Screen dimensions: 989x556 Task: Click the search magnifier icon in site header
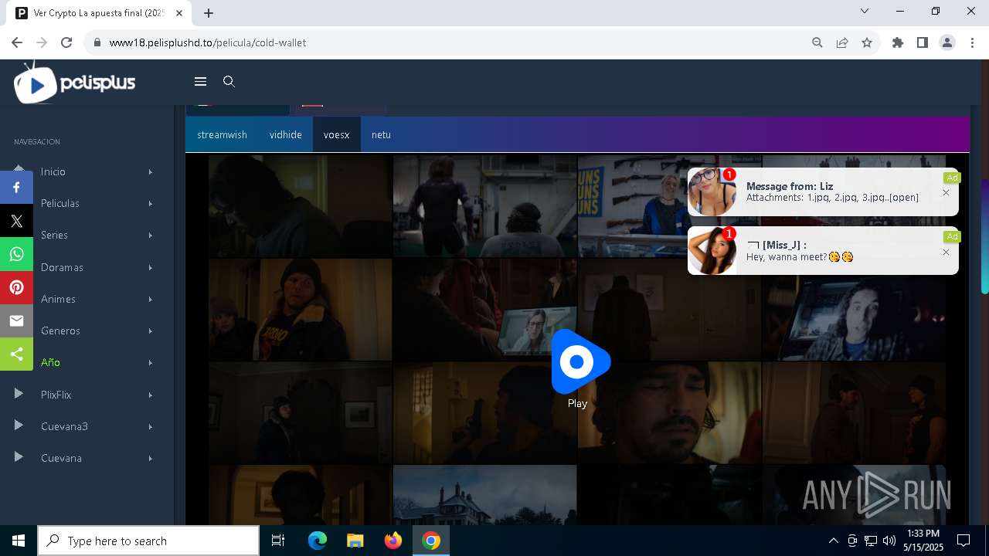[229, 82]
